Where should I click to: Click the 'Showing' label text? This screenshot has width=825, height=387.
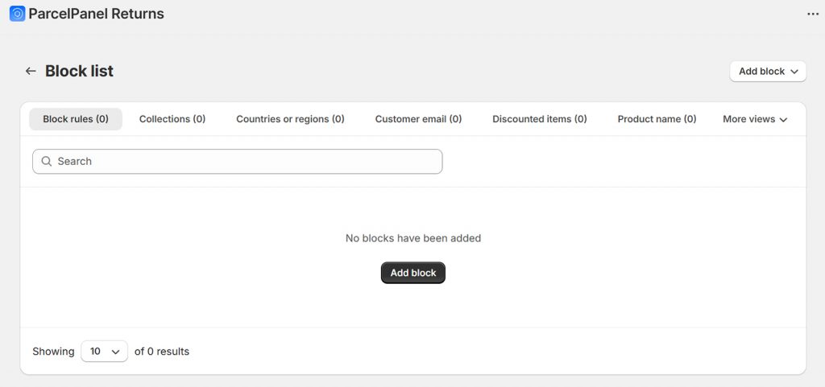point(53,352)
